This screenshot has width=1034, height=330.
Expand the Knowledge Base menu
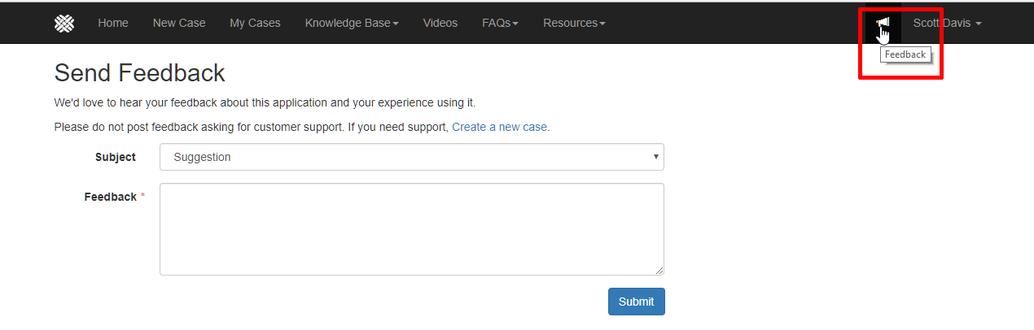coord(352,23)
